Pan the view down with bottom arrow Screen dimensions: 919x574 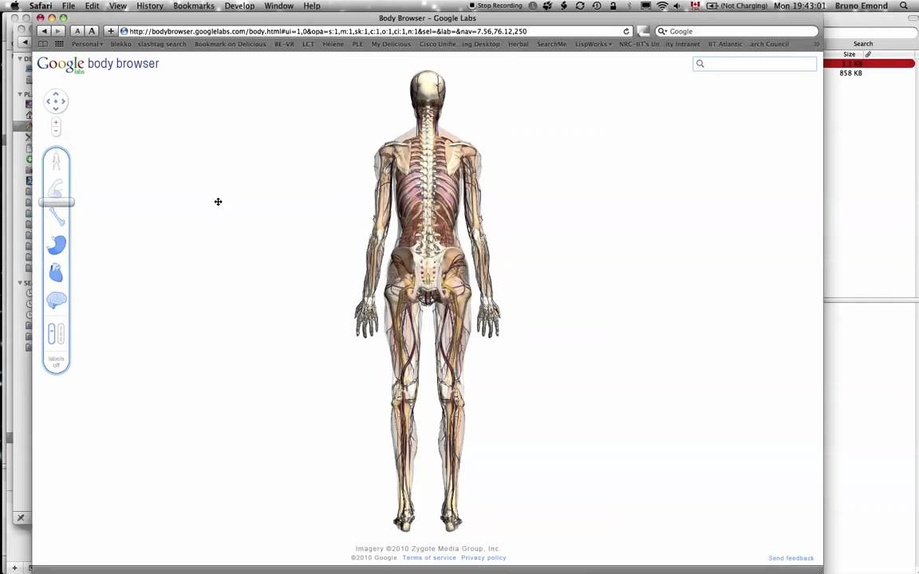(56, 108)
